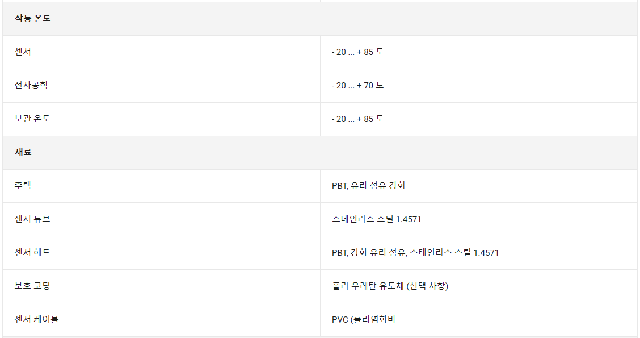Select the 보관 온도 row label

pos(32,119)
